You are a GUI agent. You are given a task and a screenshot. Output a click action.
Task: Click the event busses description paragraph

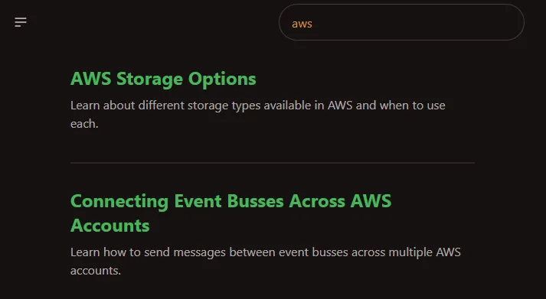265,261
